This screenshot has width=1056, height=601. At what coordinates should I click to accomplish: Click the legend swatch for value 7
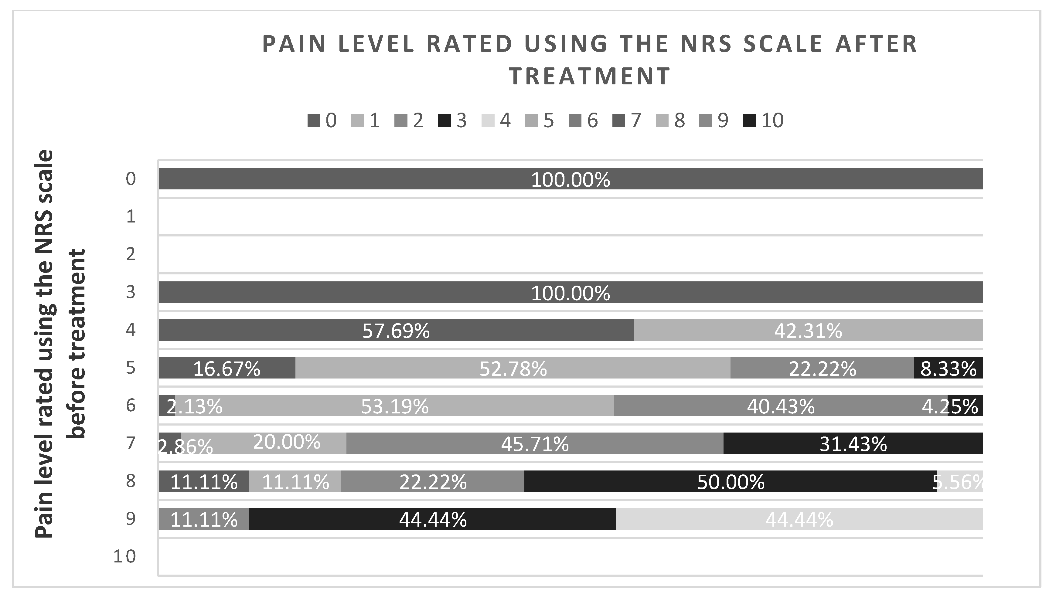(x=618, y=121)
